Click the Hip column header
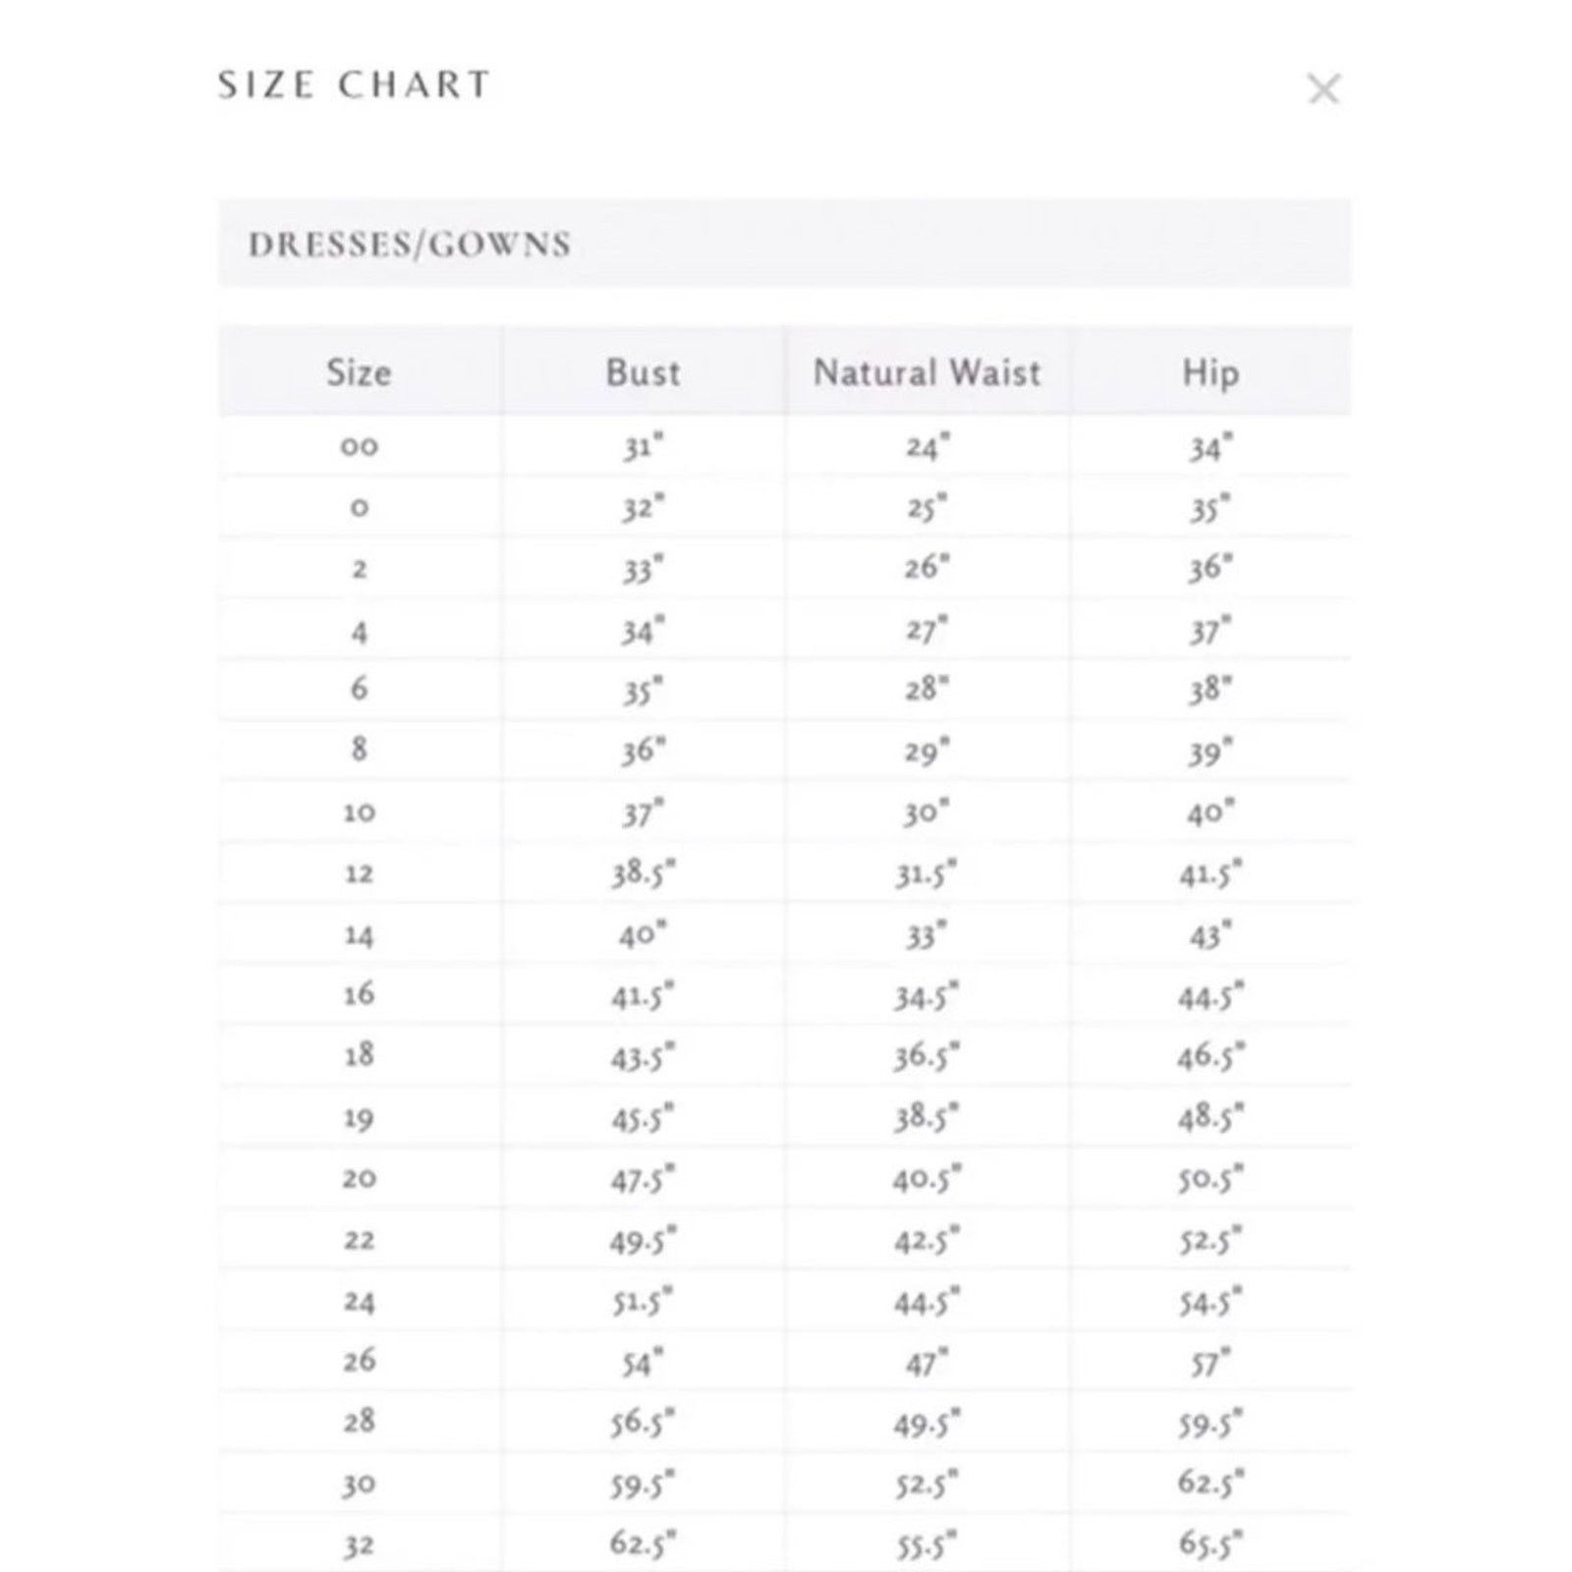The image size is (1572, 1572). (x=1210, y=373)
